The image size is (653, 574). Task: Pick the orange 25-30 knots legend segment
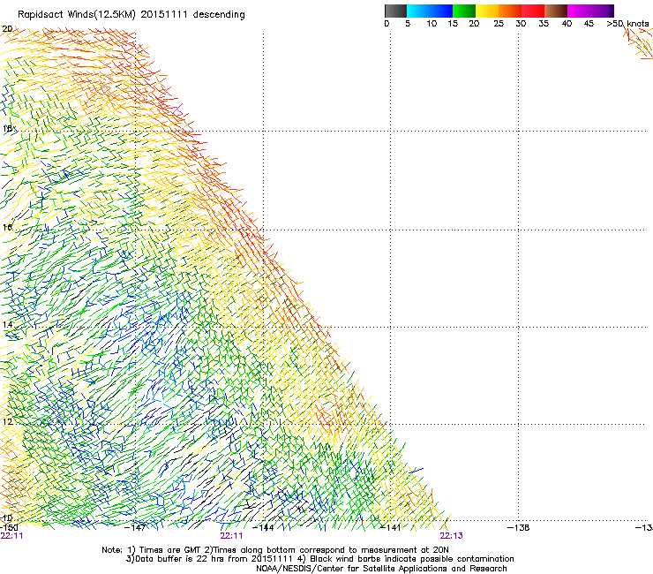click(x=510, y=11)
